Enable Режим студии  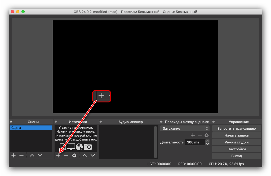(237, 142)
